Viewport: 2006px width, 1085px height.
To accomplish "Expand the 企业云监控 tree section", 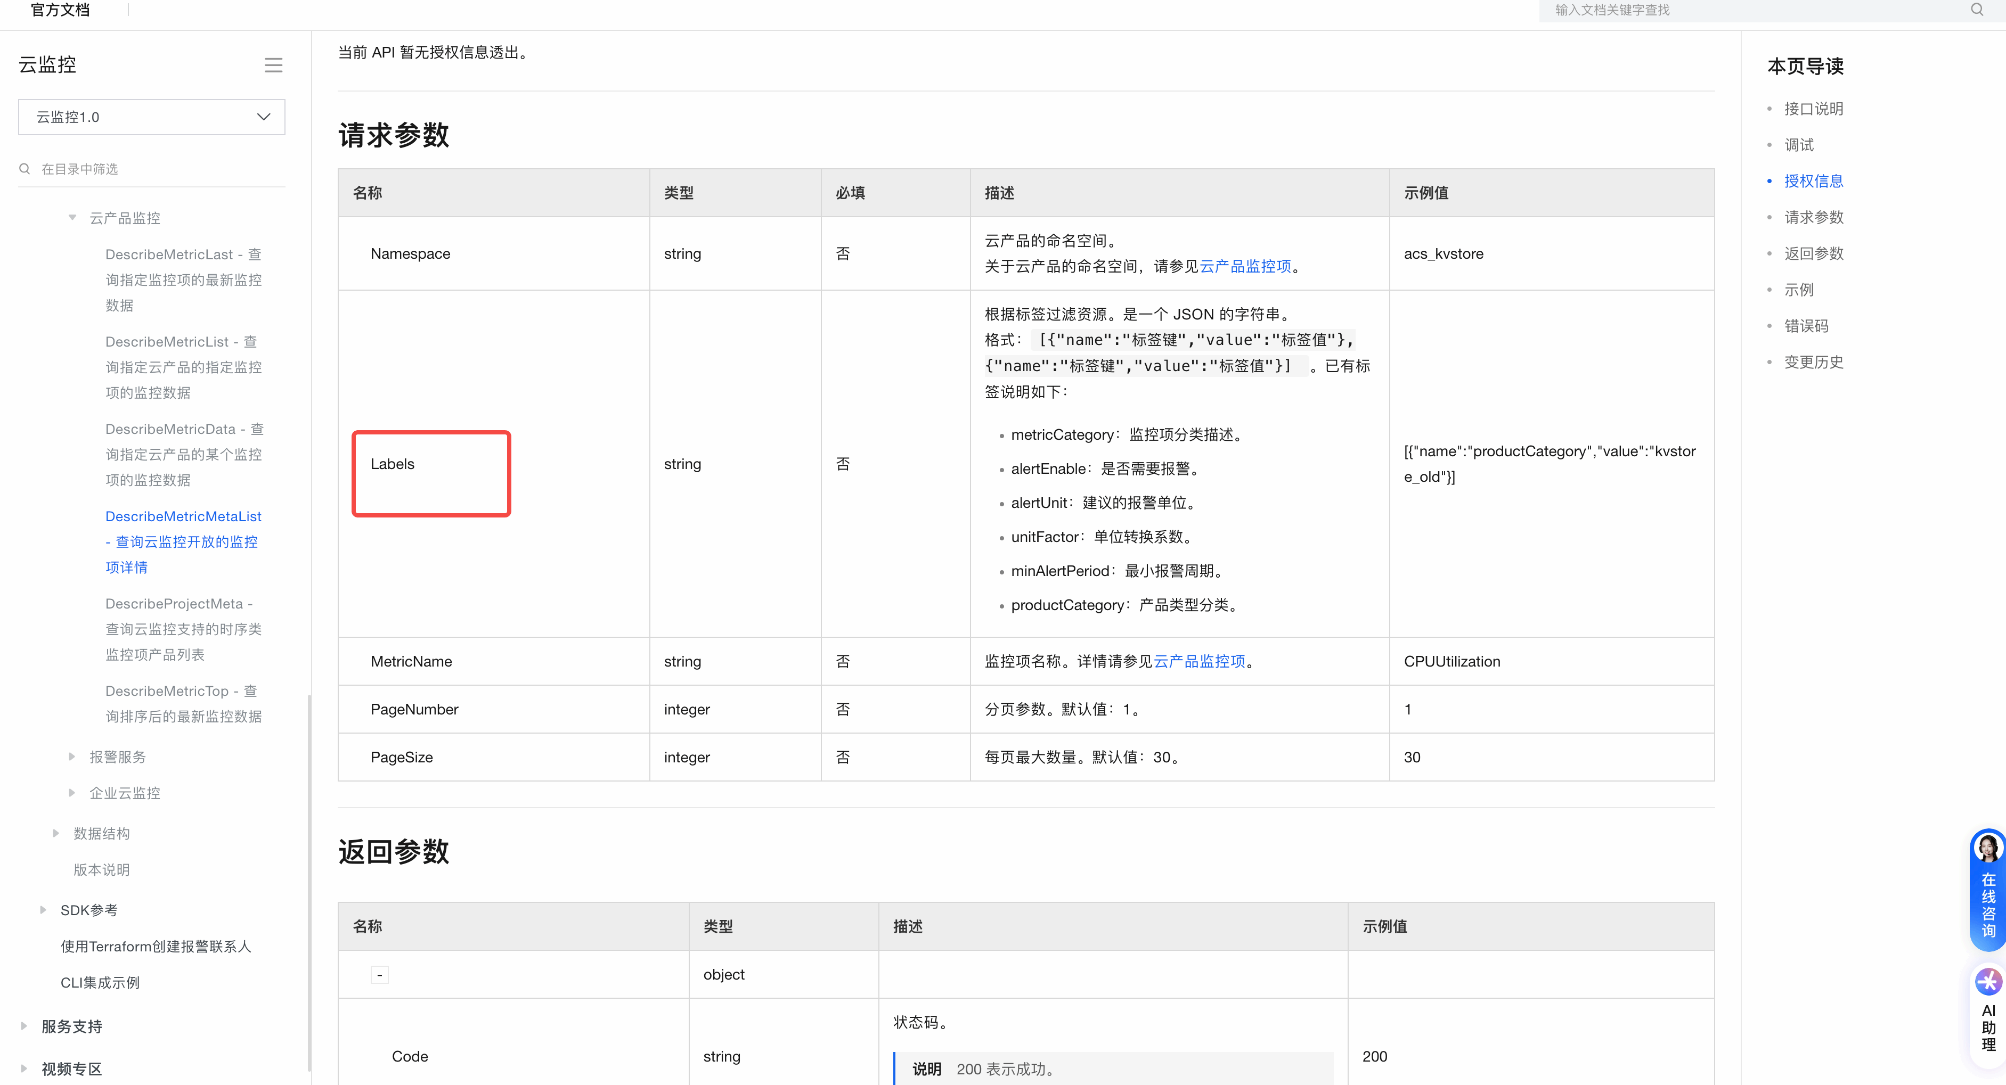I will (72, 793).
